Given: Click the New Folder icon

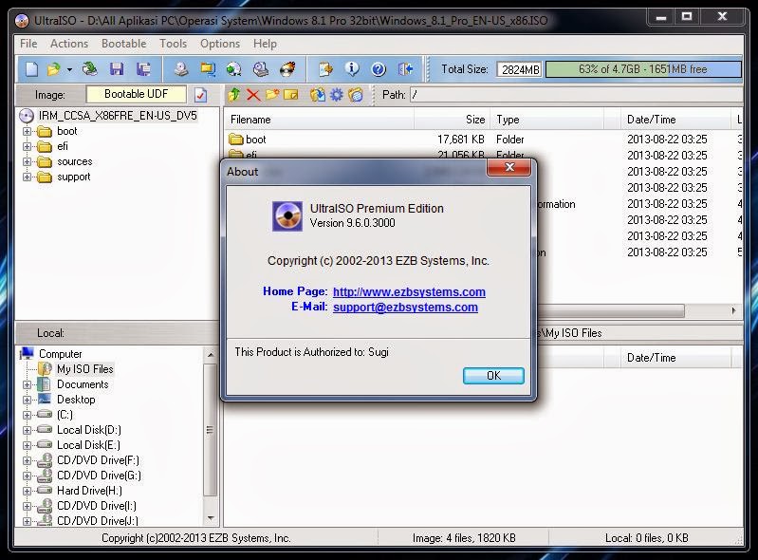Looking at the screenshot, I should pos(272,94).
